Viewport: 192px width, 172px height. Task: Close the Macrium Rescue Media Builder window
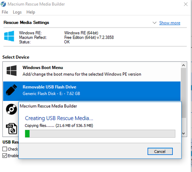point(186,4)
